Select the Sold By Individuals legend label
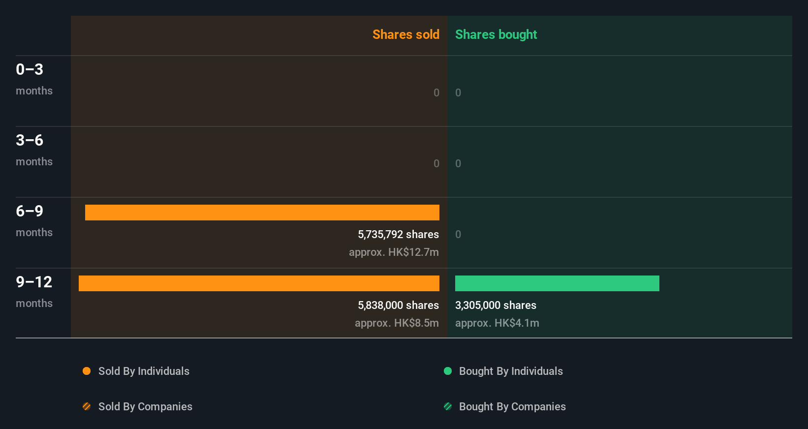 (x=144, y=371)
